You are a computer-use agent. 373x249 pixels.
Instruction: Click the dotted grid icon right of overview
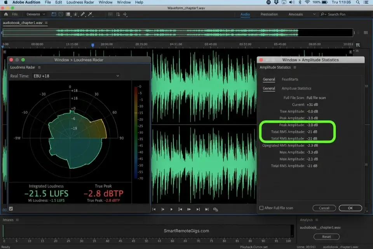pyautogui.click(x=366, y=33)
